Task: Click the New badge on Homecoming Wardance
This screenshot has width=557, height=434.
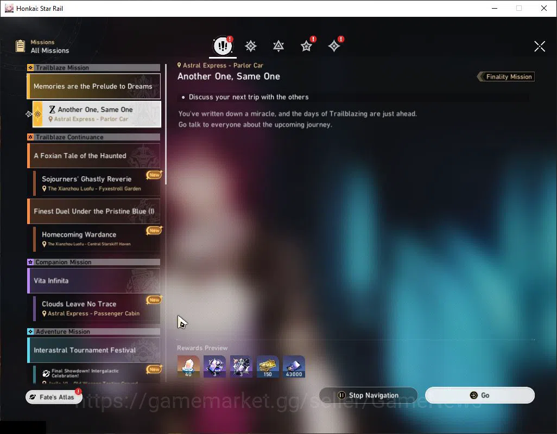Action: tap(154, 231)
